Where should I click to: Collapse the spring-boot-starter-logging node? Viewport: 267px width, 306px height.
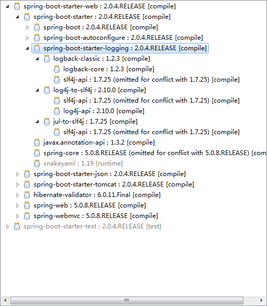[27, 48]
